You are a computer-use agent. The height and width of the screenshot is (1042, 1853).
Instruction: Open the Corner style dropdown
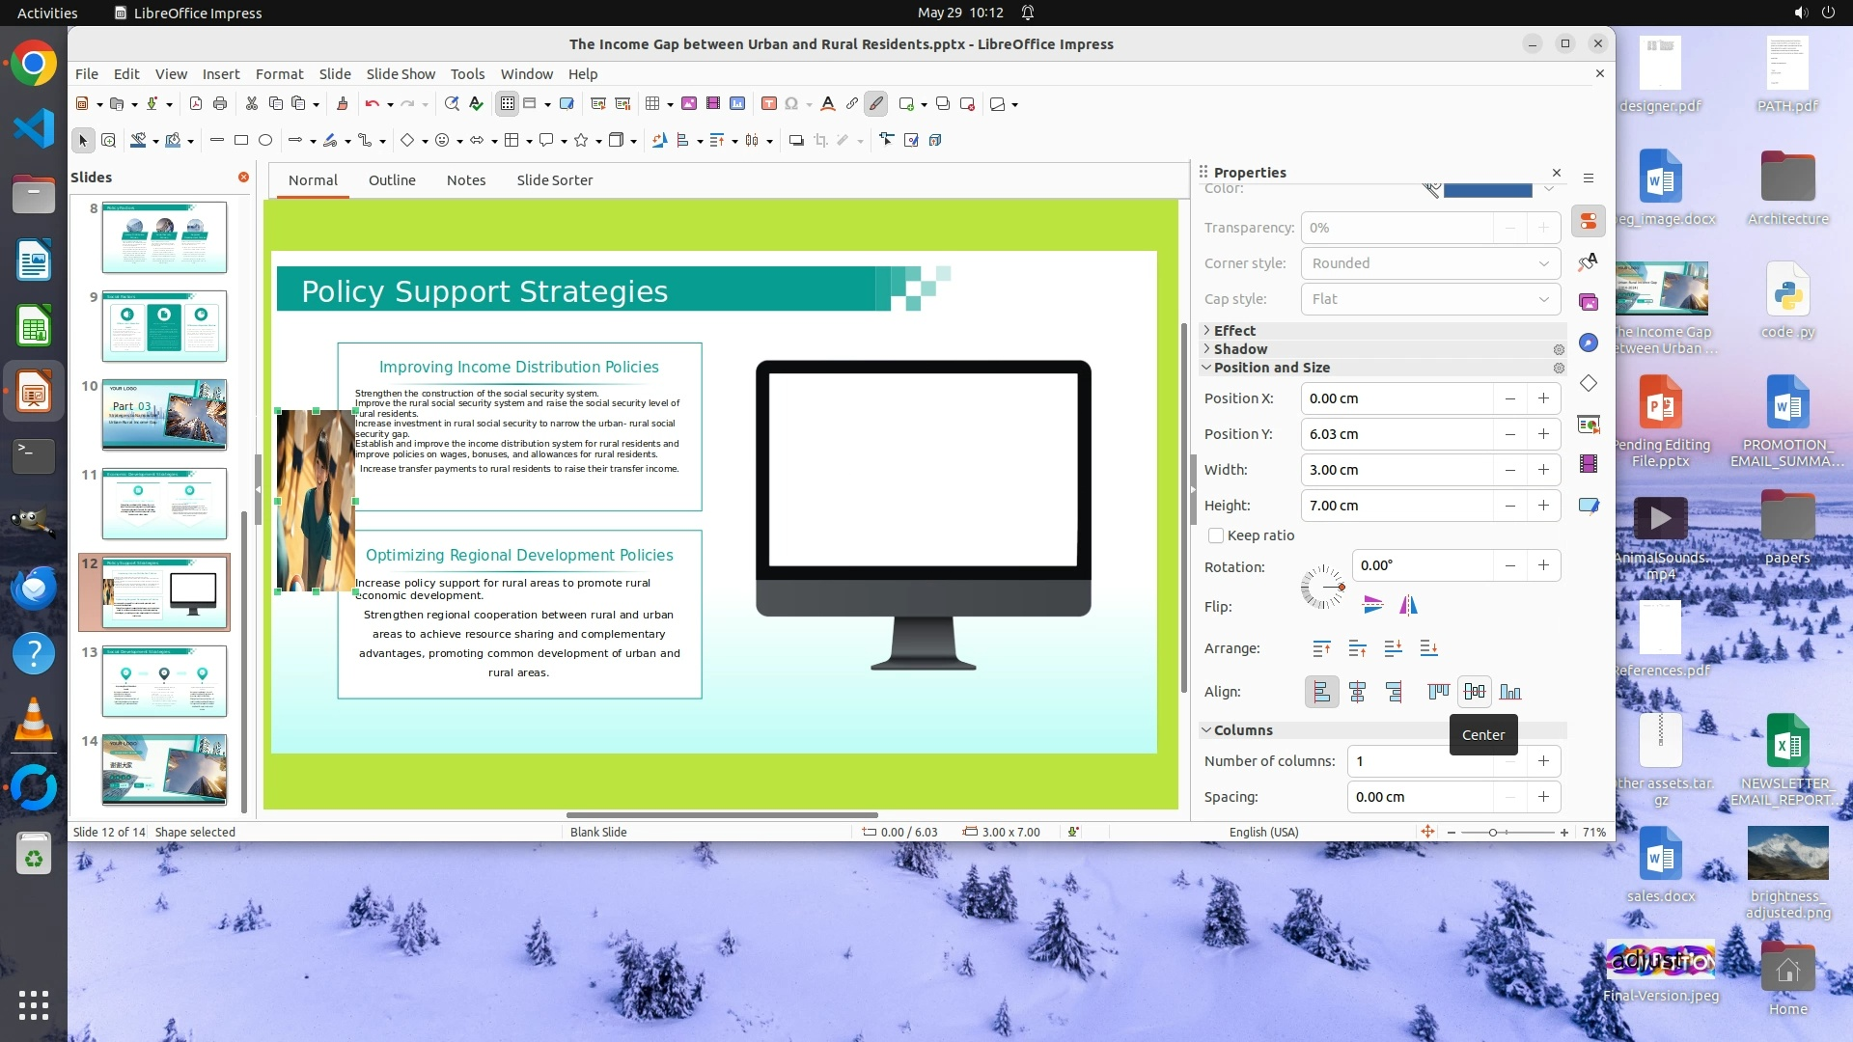point(1430,263)
